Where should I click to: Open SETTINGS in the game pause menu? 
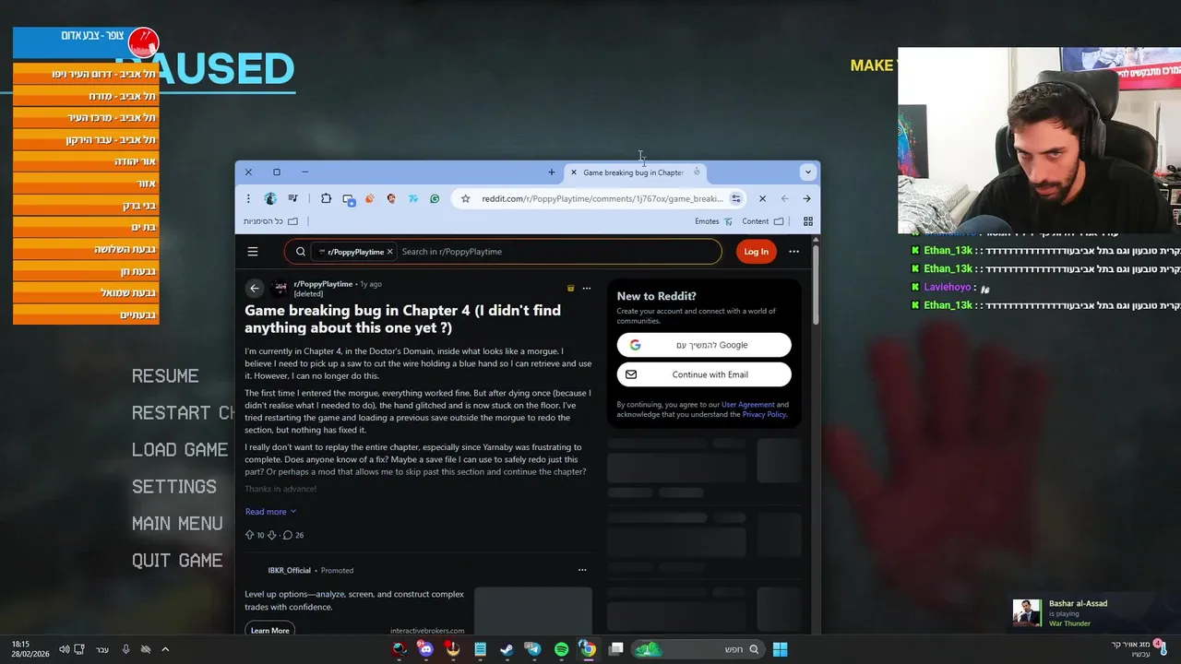[173, 487]
